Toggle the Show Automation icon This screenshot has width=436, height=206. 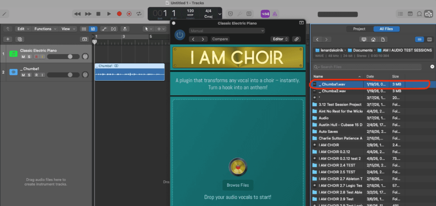tap(104, 29)
